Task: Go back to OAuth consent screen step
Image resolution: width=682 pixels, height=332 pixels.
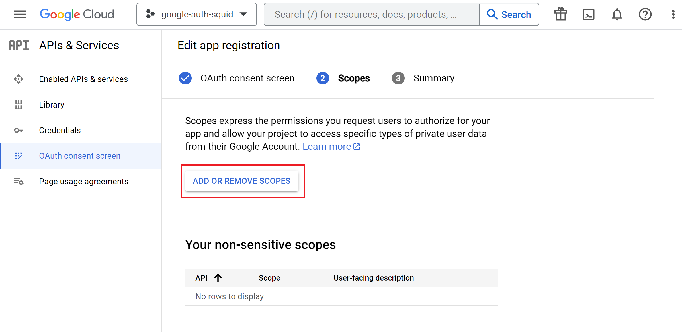Action: pos(247,78)
